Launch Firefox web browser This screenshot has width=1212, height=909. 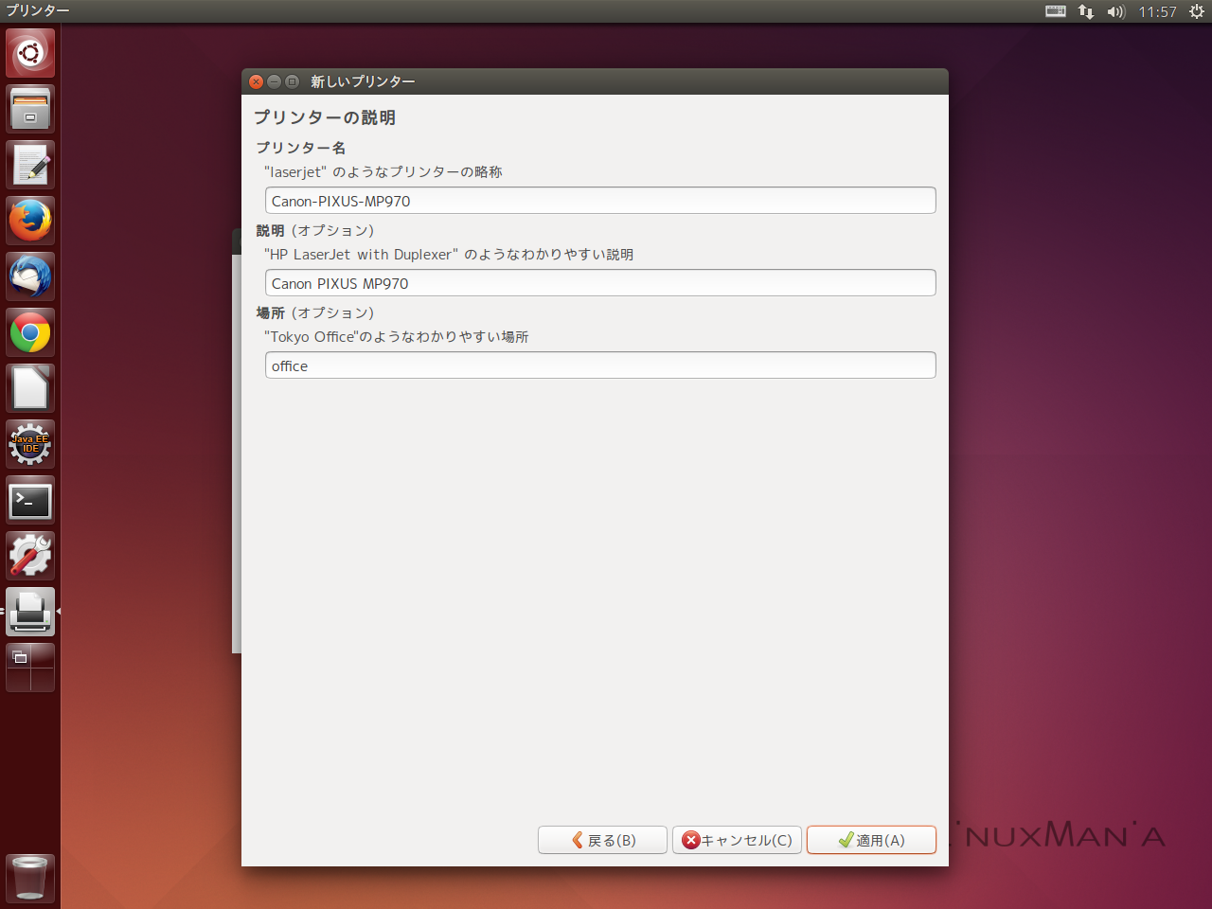coord(30,221)
